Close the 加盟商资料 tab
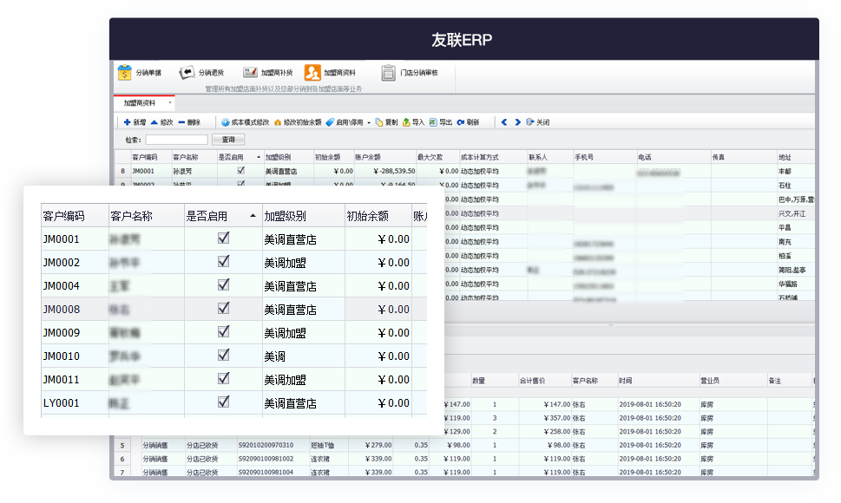The height and width of the screenshot is (503, 841). click(170, 101)
